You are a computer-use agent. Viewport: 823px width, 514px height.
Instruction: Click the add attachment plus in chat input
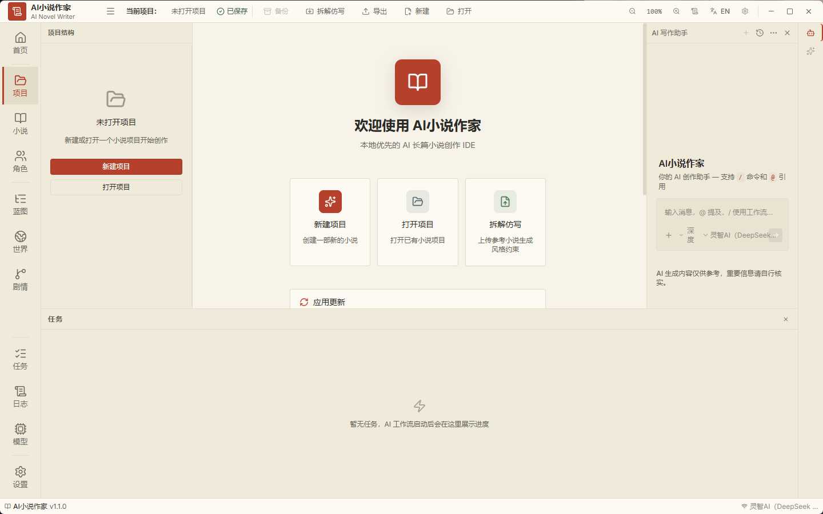(x=669, y=235)
